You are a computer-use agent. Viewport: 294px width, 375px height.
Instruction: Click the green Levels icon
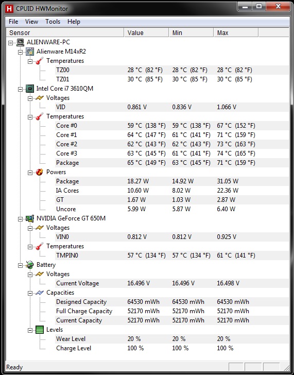click(40, 330)
